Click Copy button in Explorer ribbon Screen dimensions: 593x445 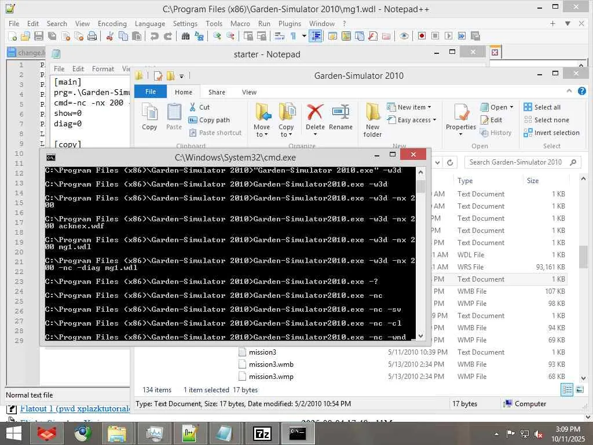pyautogui.click(x=150, y=117)
